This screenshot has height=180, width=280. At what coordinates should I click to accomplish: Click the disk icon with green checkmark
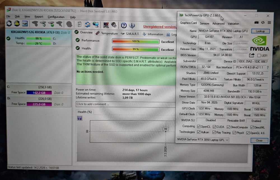click(x=51, y=24)
